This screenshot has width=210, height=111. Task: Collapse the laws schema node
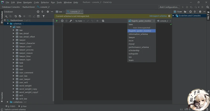click(11, 27)
